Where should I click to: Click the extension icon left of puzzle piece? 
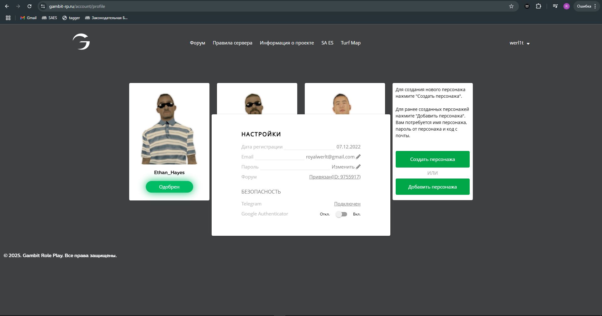pos(527,6)
